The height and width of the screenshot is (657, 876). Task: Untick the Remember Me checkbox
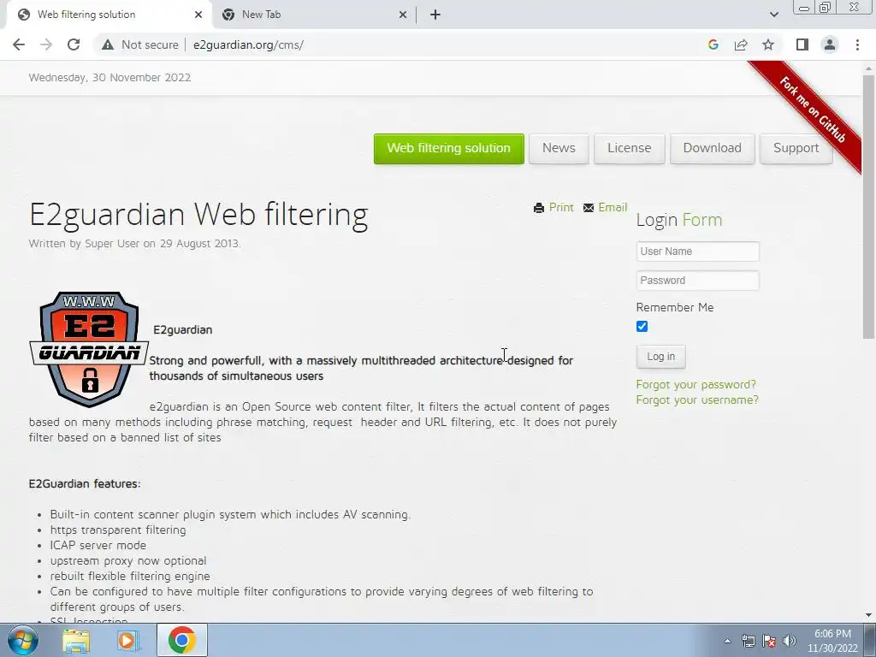[x=642, y=327]
